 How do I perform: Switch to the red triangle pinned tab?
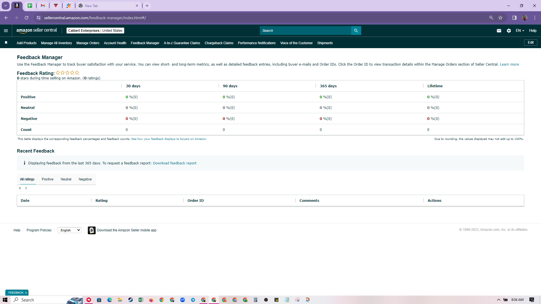pyautogui.click(x=56, y=6)
